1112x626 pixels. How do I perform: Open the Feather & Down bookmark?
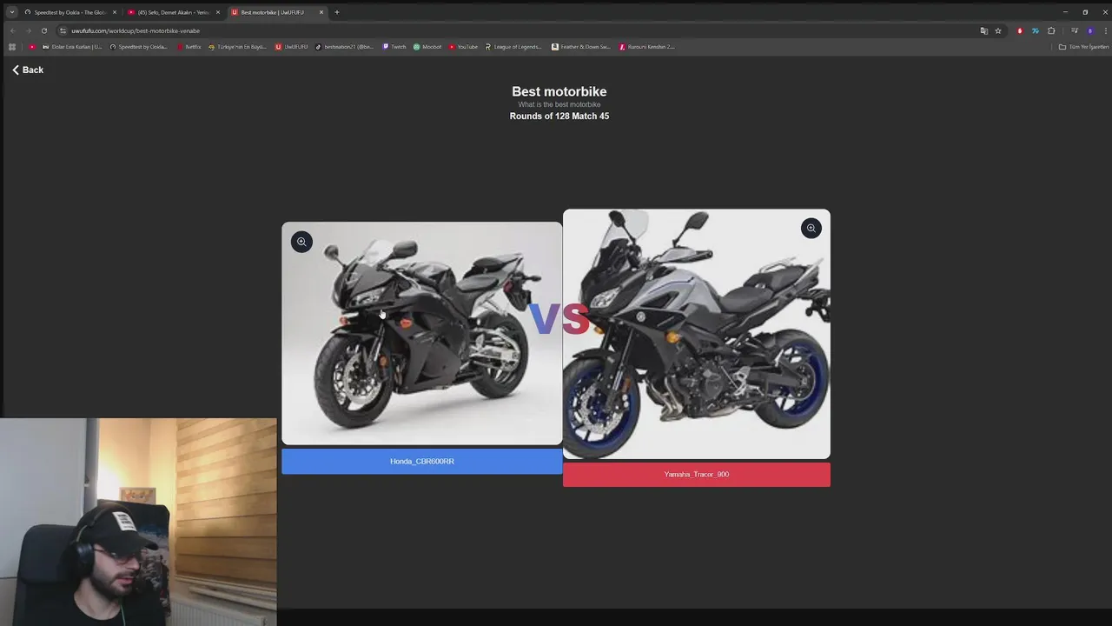point(581,47)
